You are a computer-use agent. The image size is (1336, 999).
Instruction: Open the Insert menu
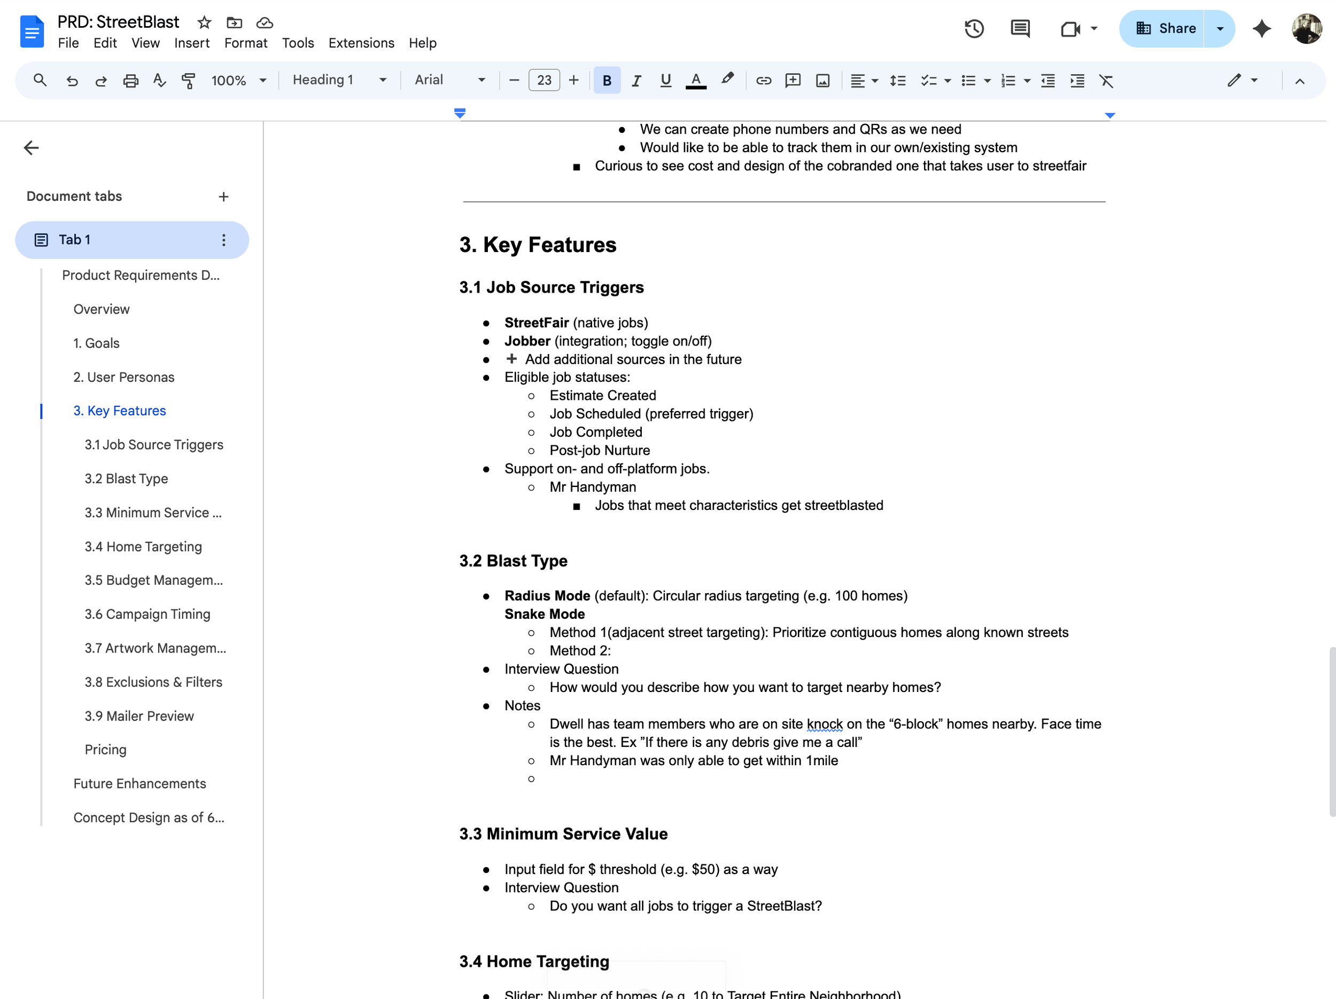coord(191,43)
